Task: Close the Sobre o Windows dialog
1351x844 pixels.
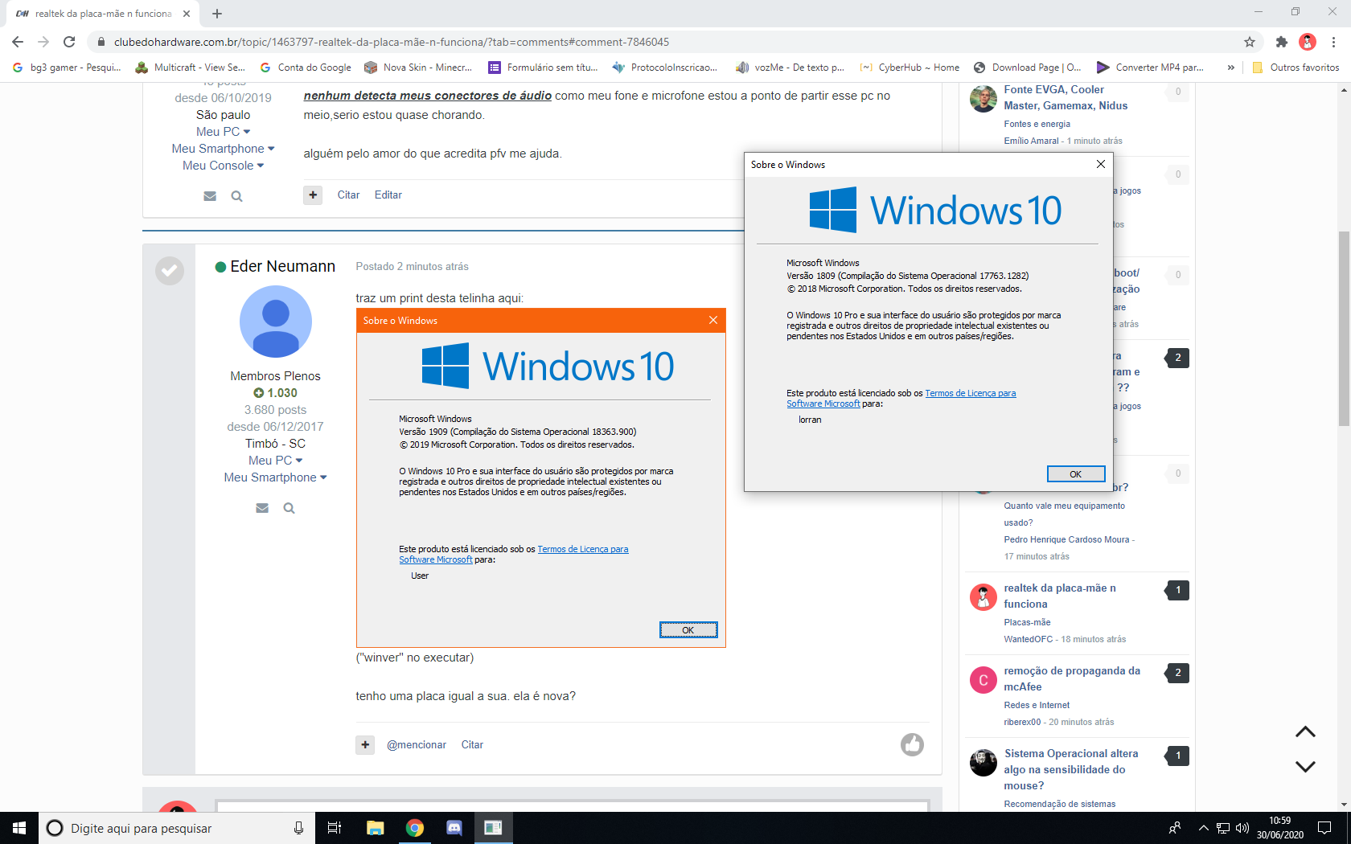Action: click(1101, 164)
